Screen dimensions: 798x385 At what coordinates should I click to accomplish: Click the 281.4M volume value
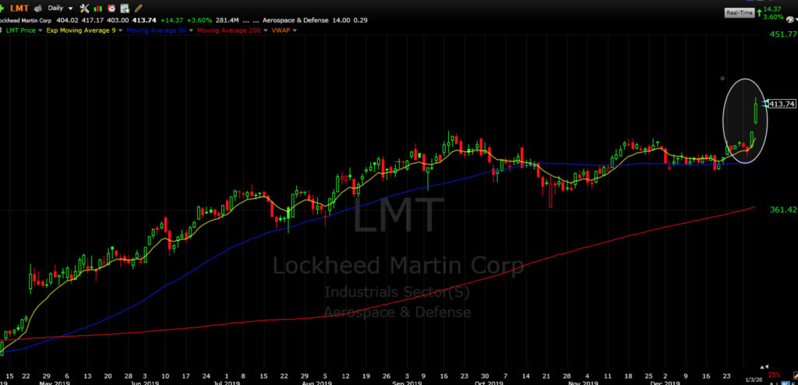pos(227,20)
